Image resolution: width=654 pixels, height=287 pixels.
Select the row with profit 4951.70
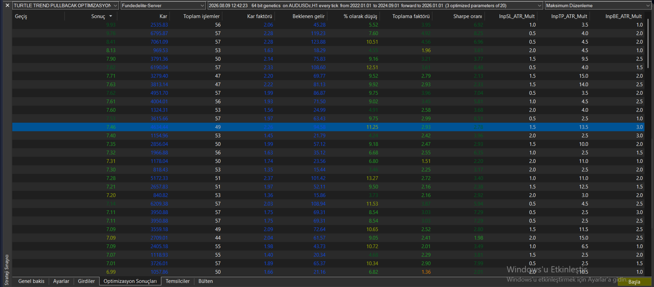[x=328, y=93]
